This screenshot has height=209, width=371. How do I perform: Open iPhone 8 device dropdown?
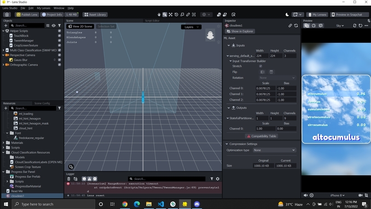(337, 195)
